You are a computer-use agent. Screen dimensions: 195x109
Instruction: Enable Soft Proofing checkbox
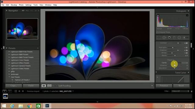point(56,86)
